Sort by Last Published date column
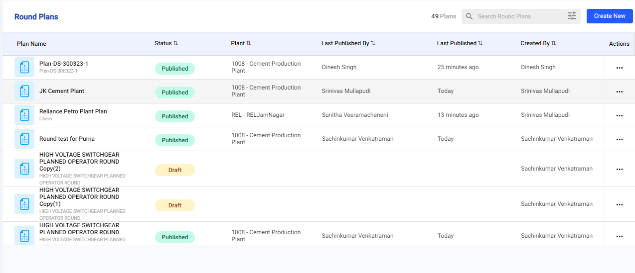The height and width of the screenshot is (273, 635). [x=480, y=43]
